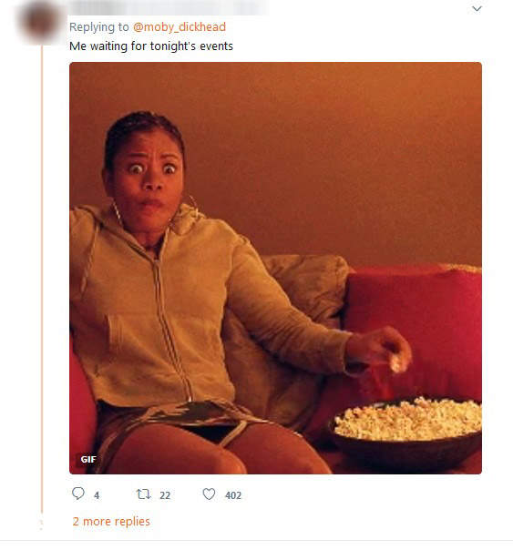The image size is (513, 550).
Task: Click the tan hoodie in the GIF preview
Action: point(158,309)
